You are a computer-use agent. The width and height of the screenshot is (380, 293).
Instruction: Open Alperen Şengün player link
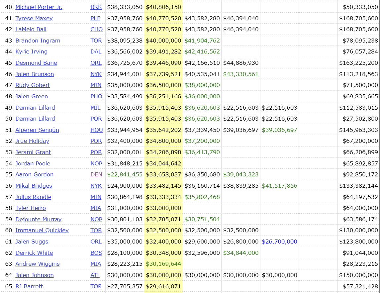point(37,130)
